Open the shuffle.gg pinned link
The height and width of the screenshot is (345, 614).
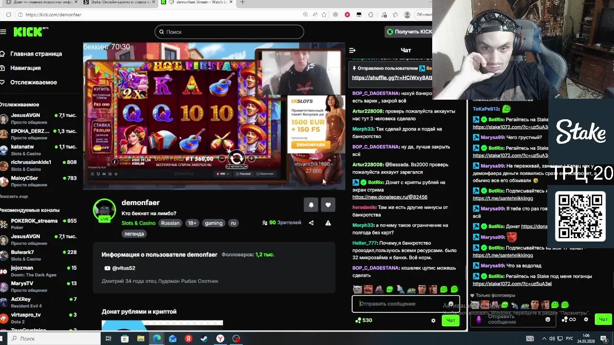click(x=392, y=78)
